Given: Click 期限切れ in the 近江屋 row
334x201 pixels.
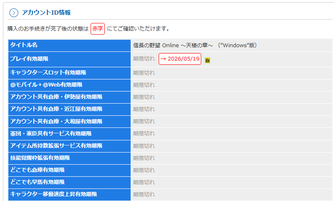Looking at the screenshot, I should click(x=144, y=109).
